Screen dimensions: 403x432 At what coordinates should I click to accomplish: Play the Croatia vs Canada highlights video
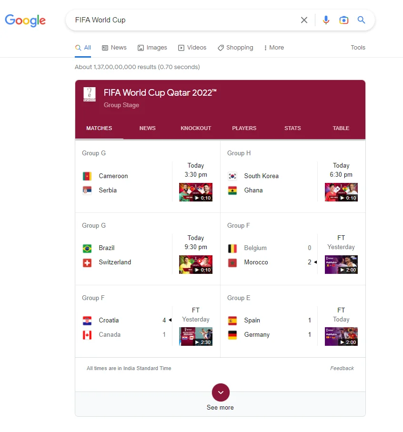[196, 336]
